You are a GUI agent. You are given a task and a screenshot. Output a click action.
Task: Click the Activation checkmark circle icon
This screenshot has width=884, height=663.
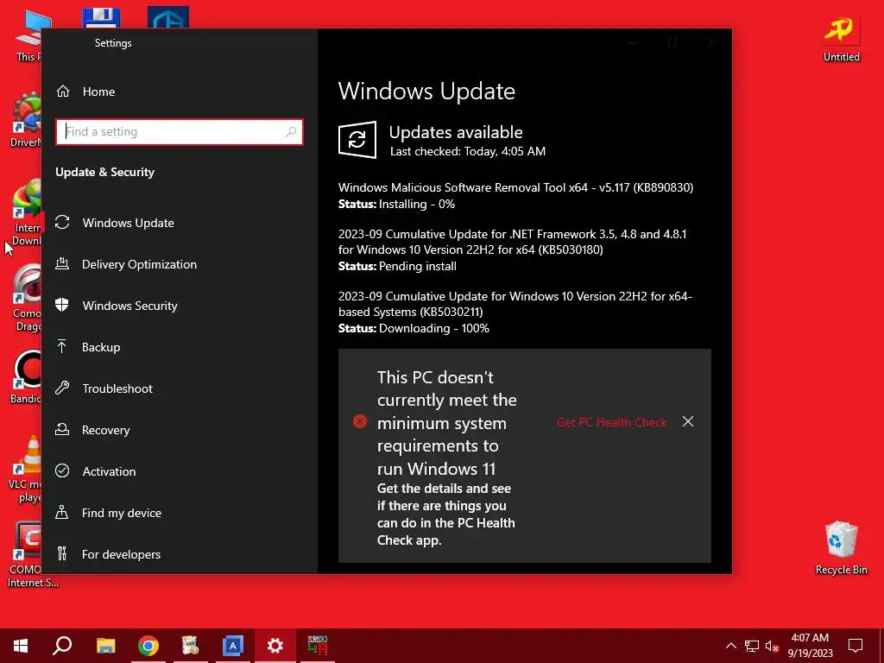[62, 470]
